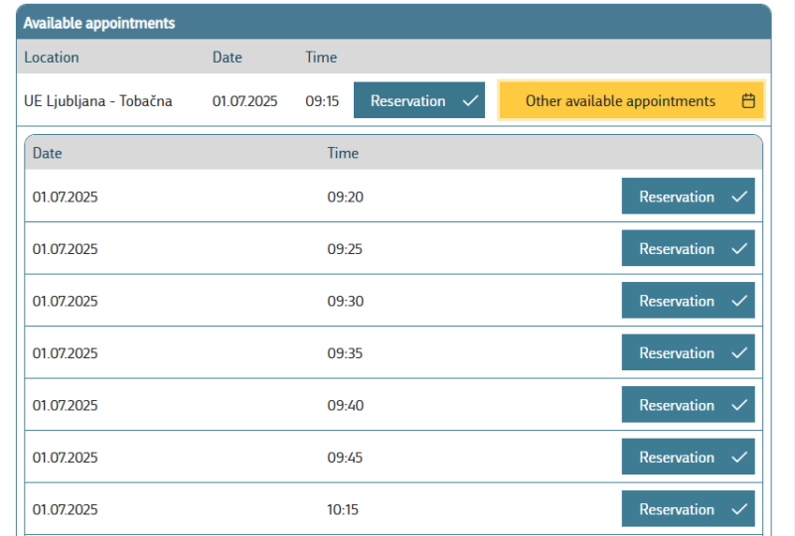Select the 01.07.2025 date in 09:30 row

click(65, 301)
